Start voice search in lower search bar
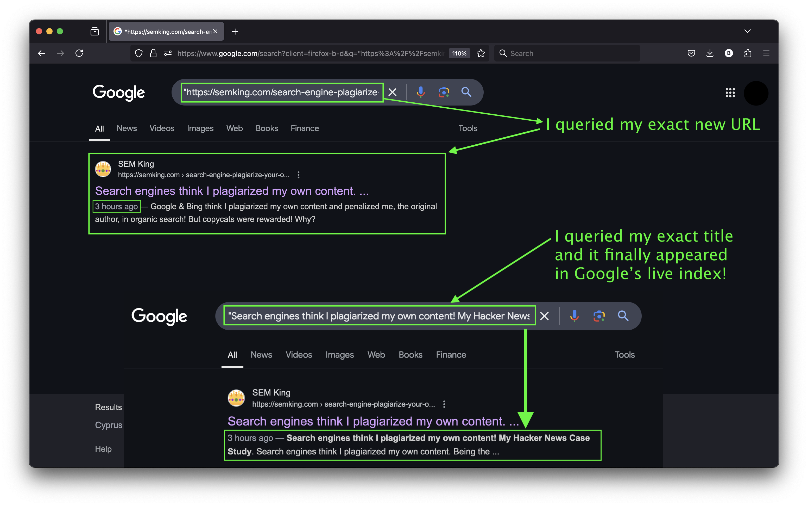This screenshot has height=506, width=808. click(574, 316)
